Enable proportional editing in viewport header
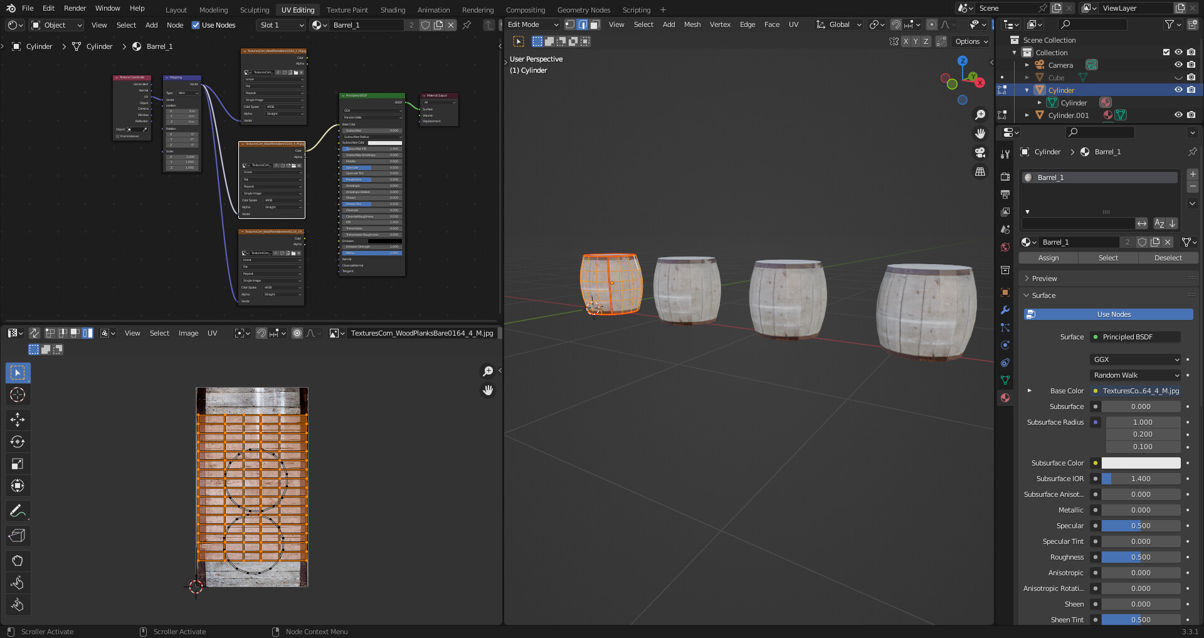1204x638 pixels. coord(932,25)
